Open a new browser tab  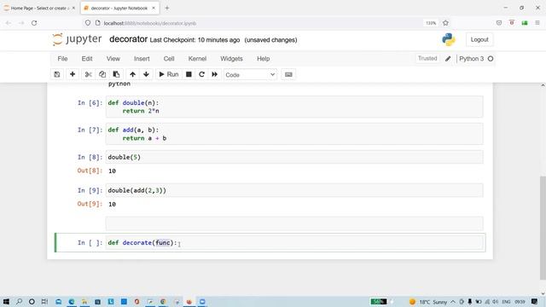tap(167, 8)
